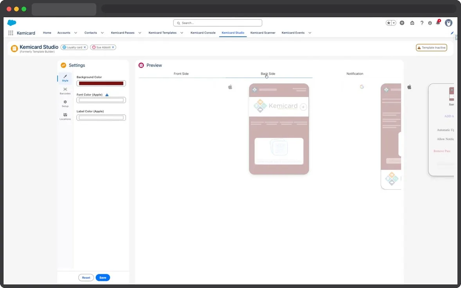461x288 pixels.
Task: Click the Apple pass preview card
Action: pos(279,129)
